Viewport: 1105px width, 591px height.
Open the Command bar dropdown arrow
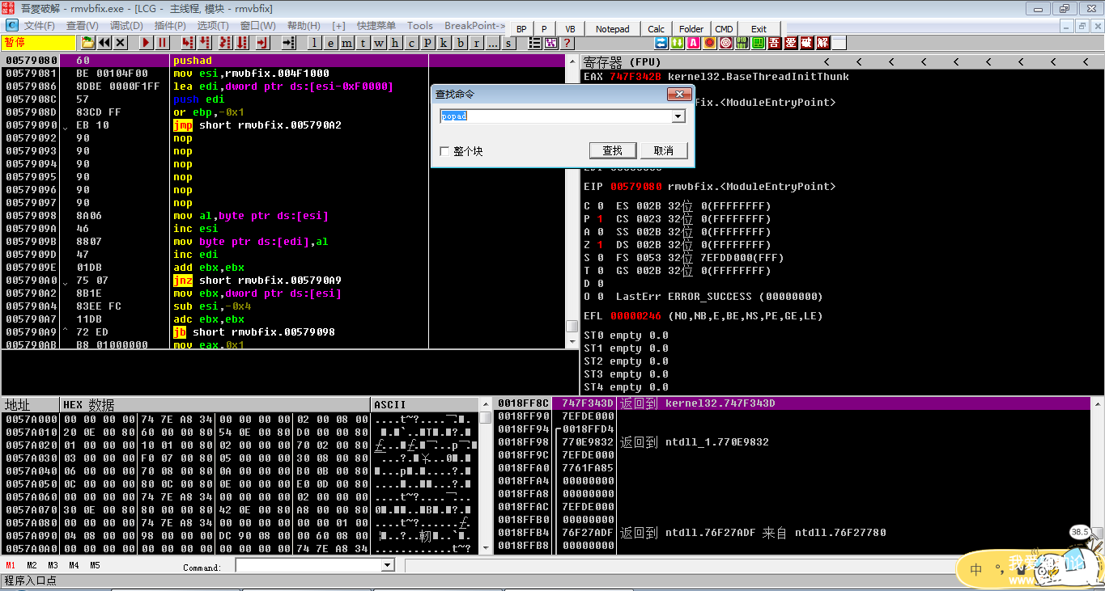point(386,566)
